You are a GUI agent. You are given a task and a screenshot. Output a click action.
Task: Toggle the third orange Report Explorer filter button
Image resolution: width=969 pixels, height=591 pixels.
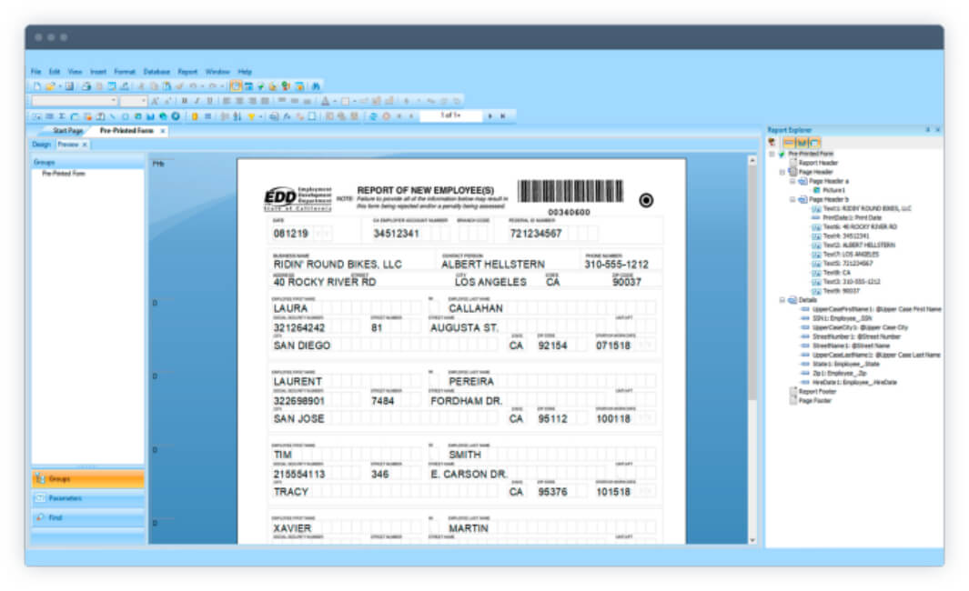click(x=815, y=143)
